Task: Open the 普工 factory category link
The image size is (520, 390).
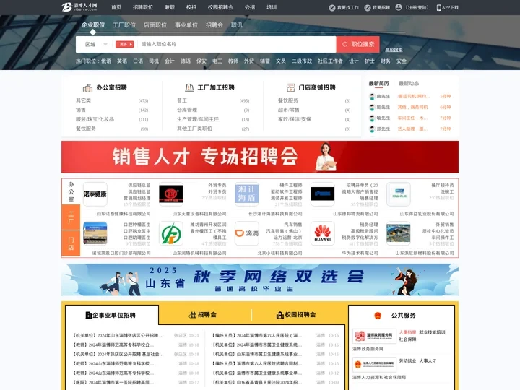Action: pos(182,100)
